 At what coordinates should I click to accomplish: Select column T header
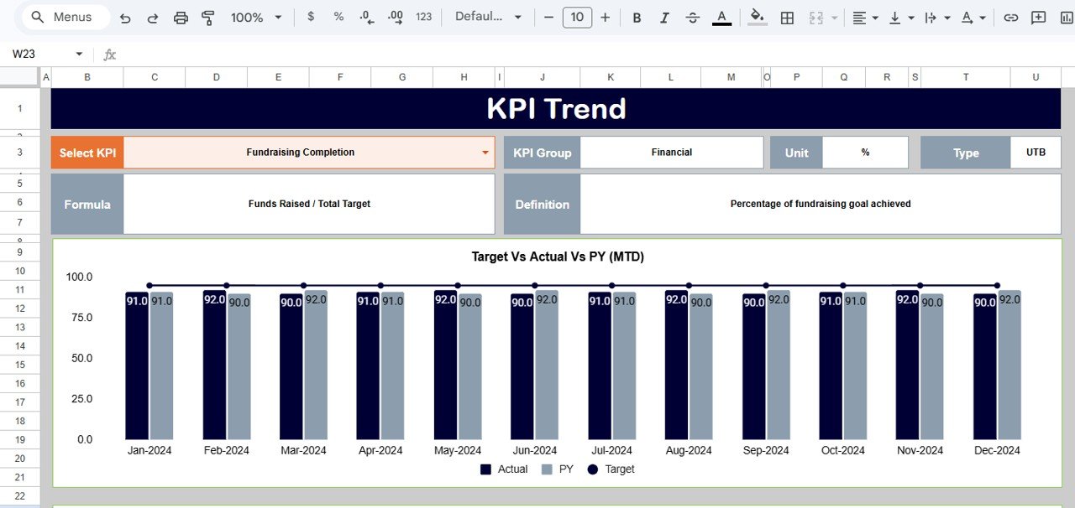click(x=966, y=77)
